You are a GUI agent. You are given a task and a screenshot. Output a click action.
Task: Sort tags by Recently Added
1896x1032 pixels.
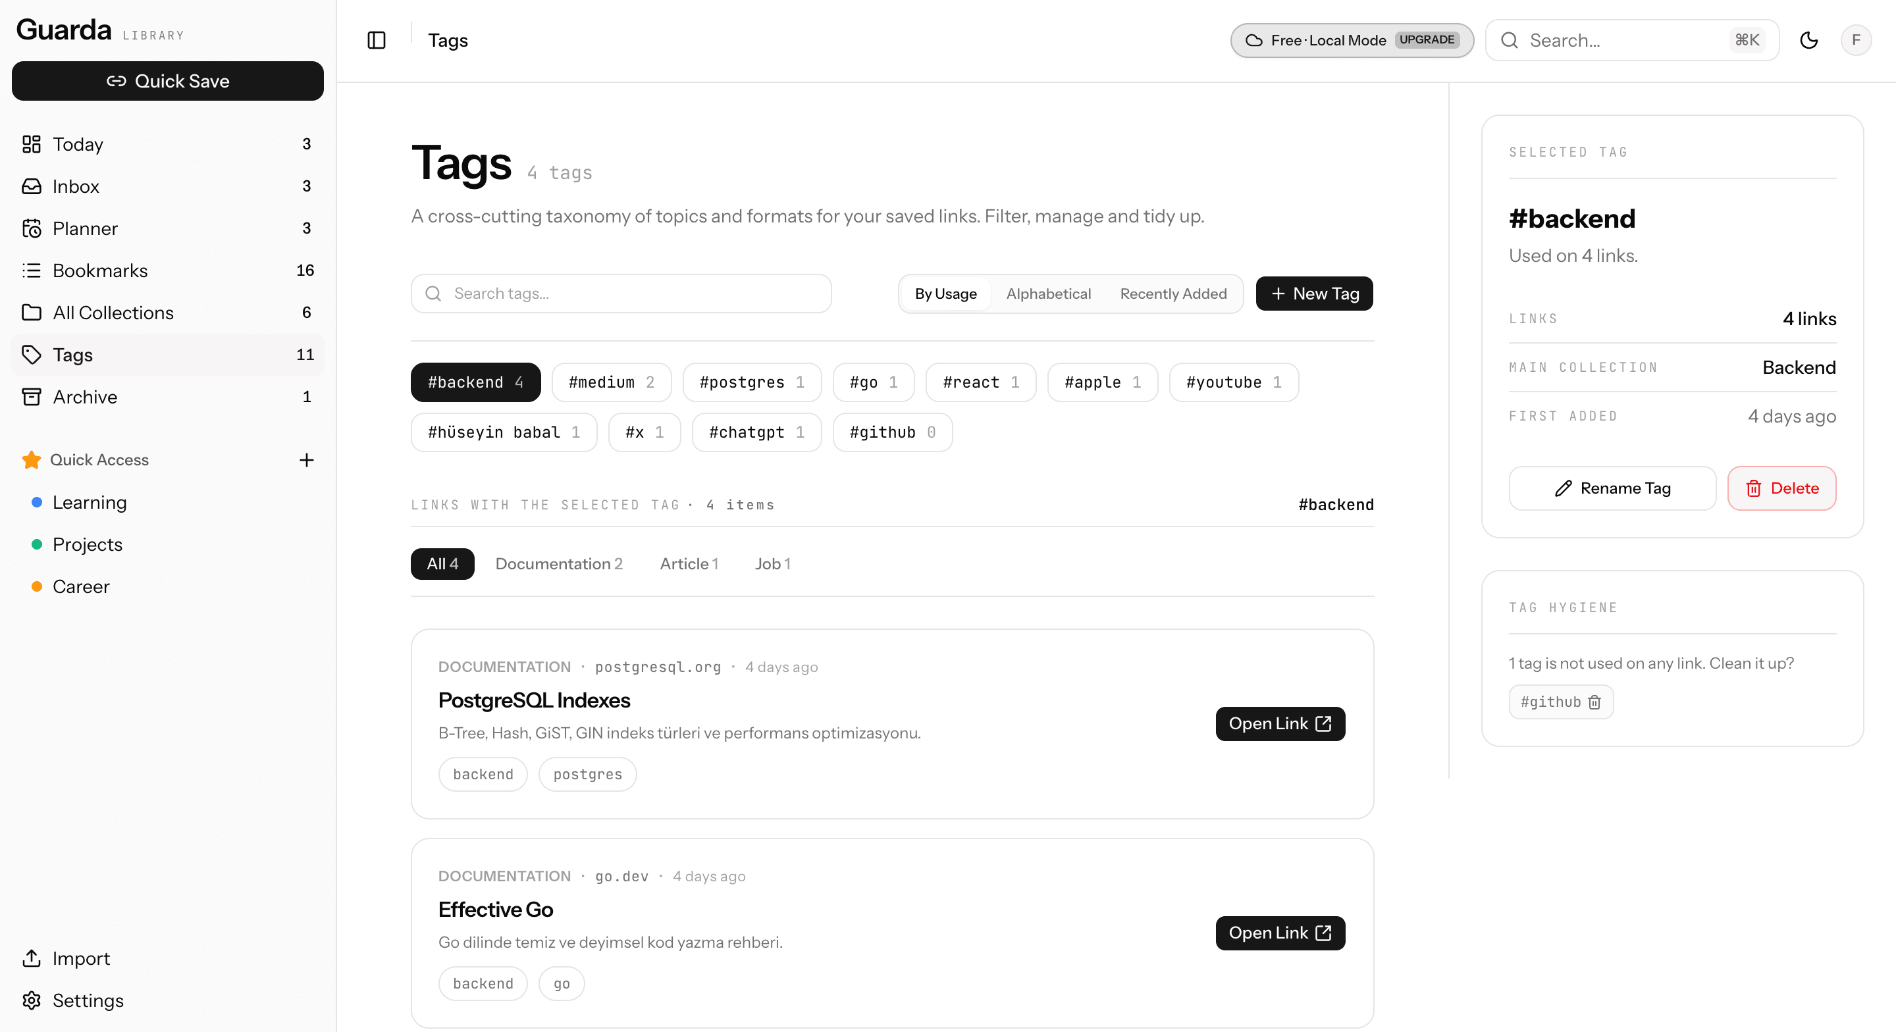1172,294
